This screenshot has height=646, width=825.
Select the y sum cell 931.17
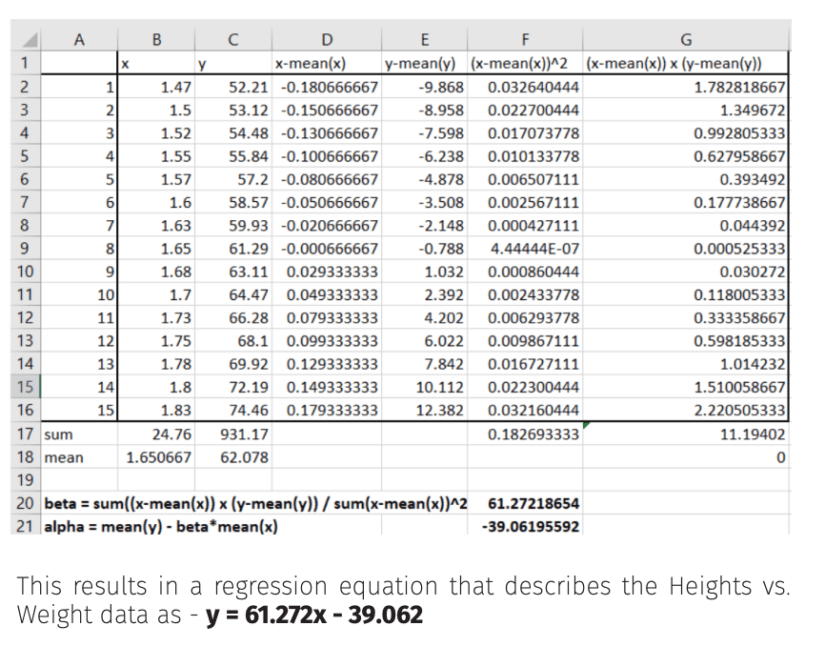point(233,434)
